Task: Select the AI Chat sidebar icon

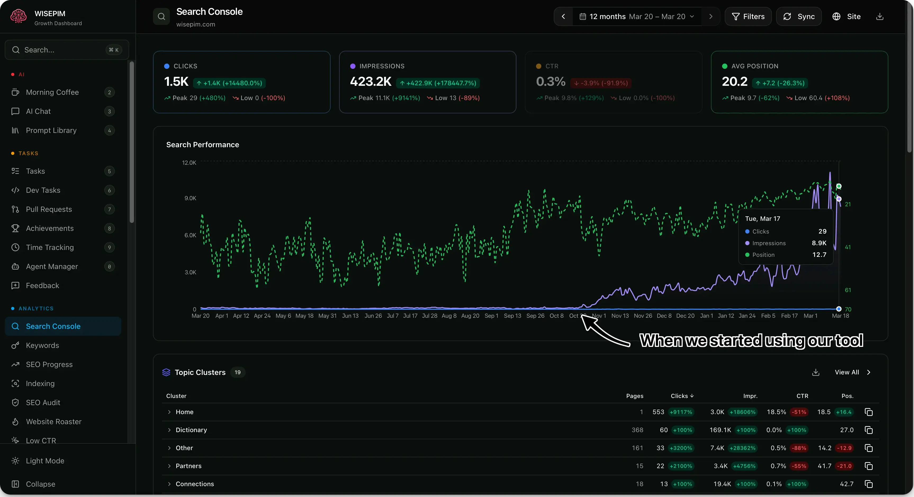Action: [15, 111]
